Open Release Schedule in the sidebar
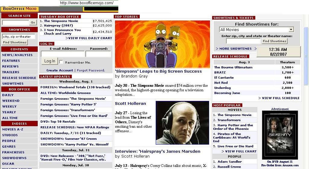The height and width of the screenshot is (169, 309). 19,78
